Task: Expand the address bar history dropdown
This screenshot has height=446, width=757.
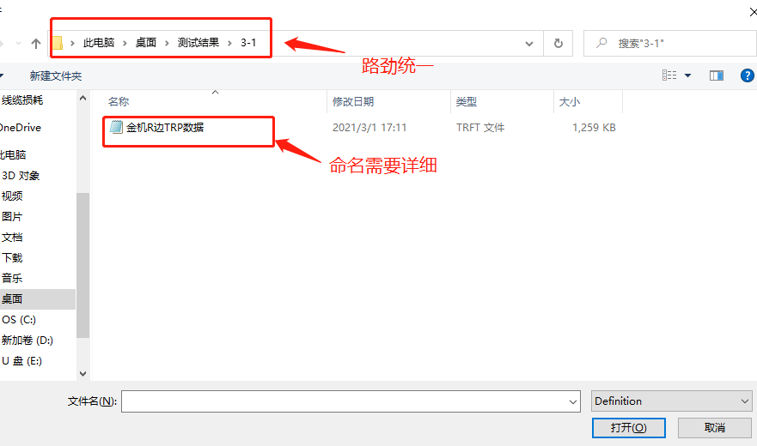Action: click(529, 44)
